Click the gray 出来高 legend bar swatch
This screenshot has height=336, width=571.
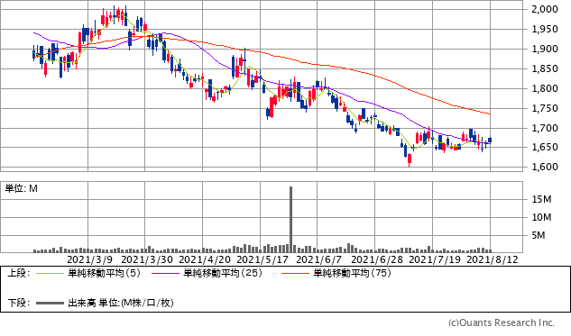click(50, 303)
